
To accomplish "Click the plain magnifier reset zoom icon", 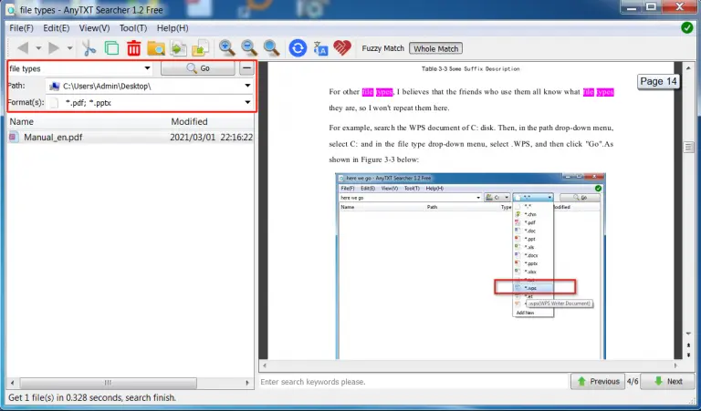I will (271, 47).
